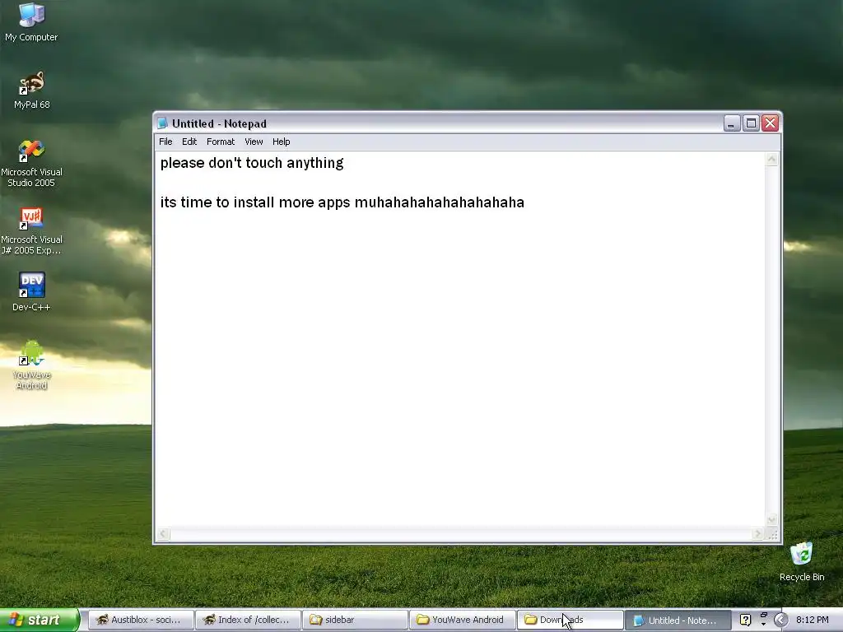Click Untitled - Notepad taskbar button
Image resolution: width=843 pixels, height=632 pixels.
tap(678, 620)
